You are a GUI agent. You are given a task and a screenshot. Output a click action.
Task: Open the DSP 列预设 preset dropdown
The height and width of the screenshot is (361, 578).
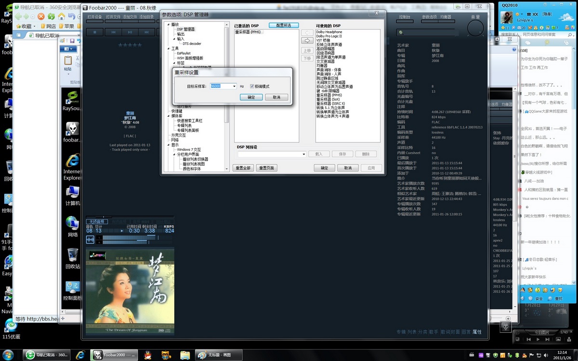pos(303,154)
